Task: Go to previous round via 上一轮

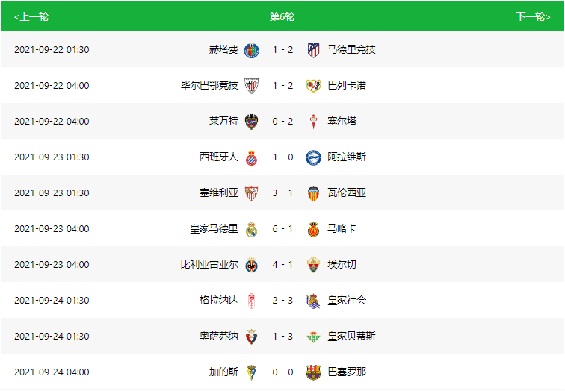Action: pos(31,16)
